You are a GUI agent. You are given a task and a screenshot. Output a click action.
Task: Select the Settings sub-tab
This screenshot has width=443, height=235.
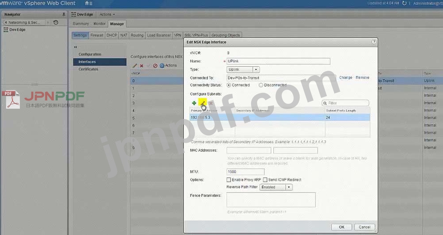80,35
